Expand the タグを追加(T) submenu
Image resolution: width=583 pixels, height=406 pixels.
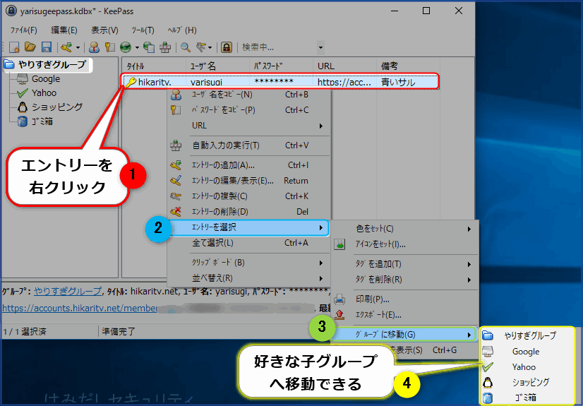tap(404, 264)
